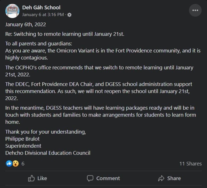The width and height of the screenshot is (207, 188).
Task: View the reaction count of 6
Action: point(23,164)
